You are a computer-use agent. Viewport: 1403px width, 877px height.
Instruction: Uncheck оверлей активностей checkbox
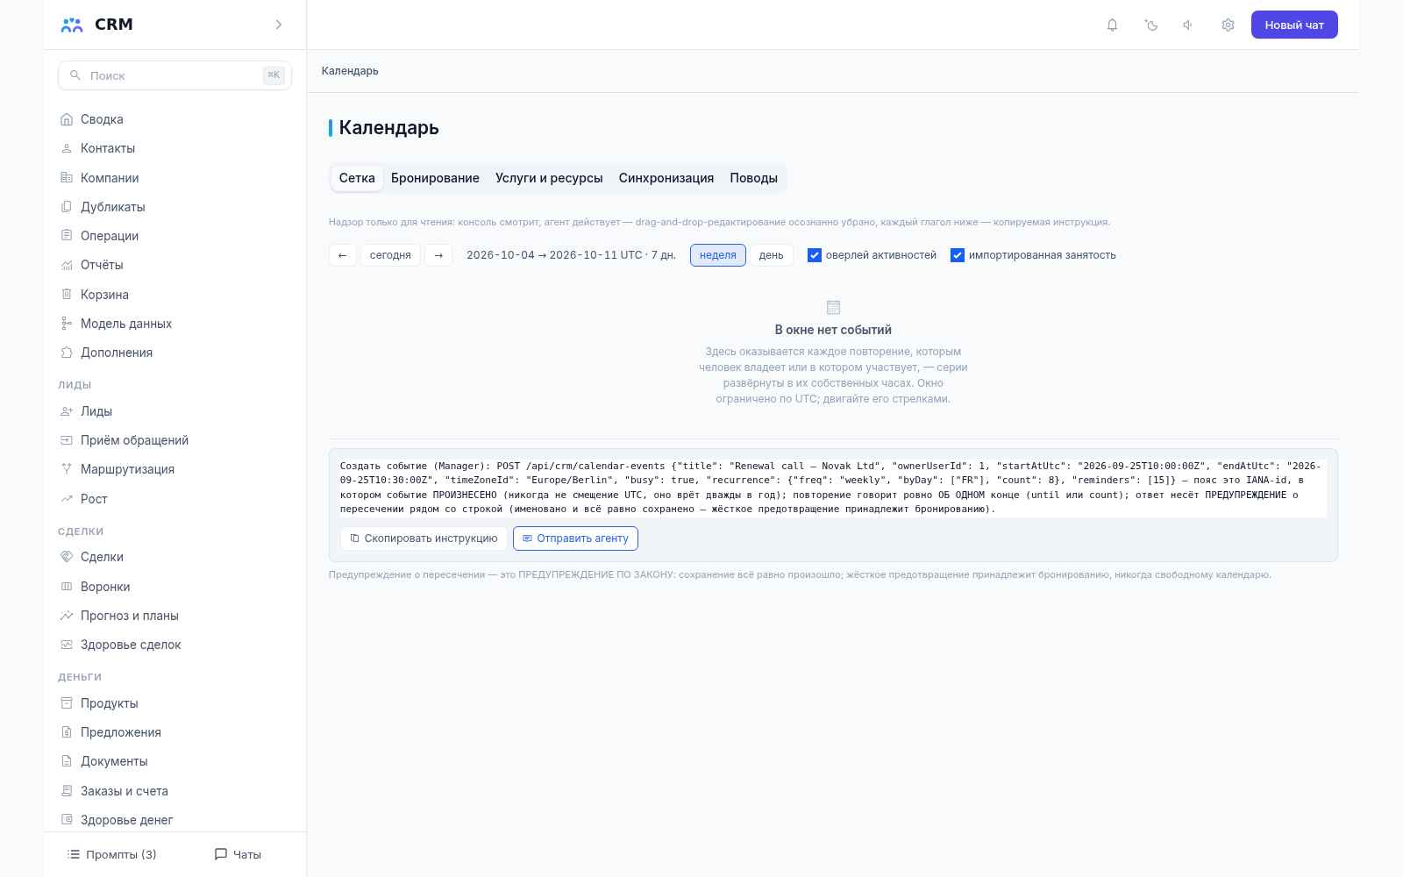coord(815,255)
